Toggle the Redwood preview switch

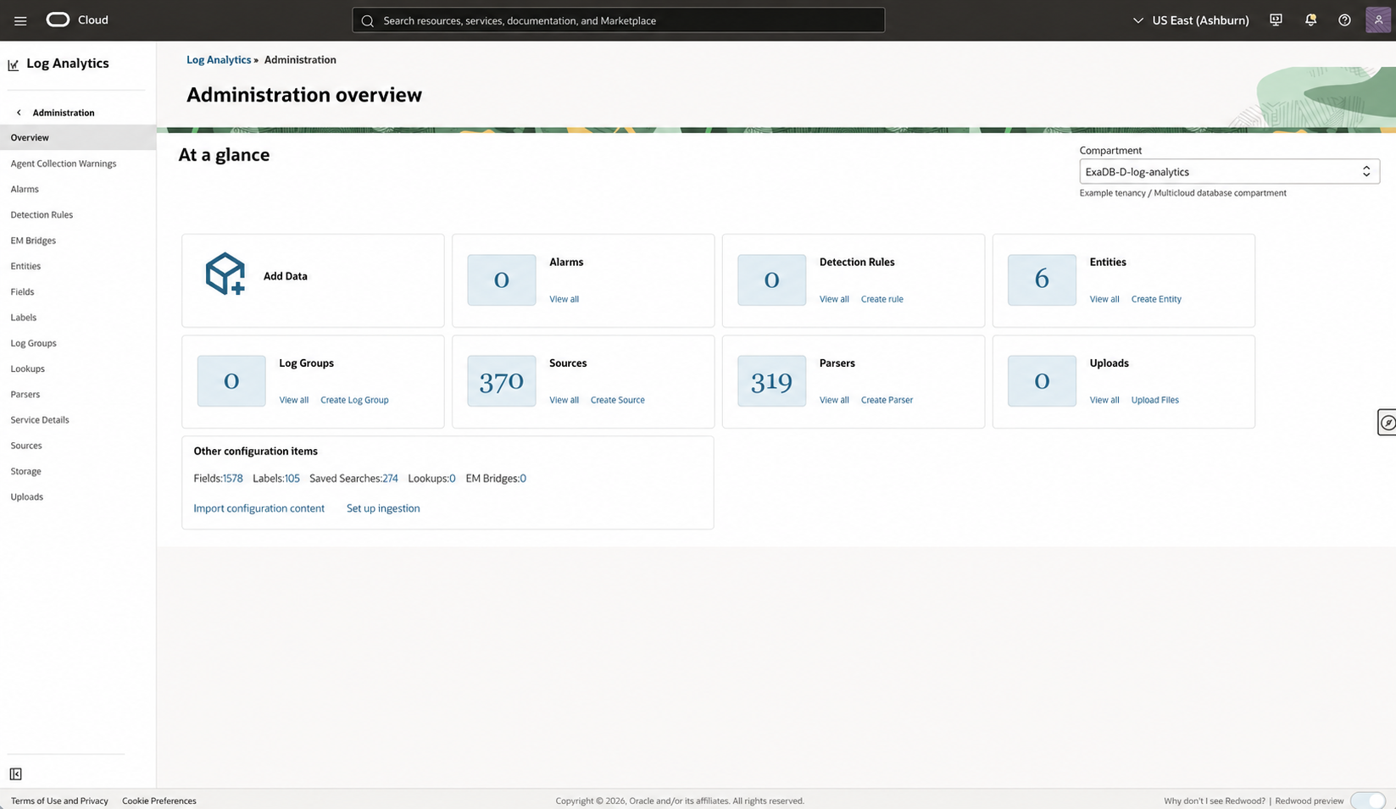[1368, 801]
